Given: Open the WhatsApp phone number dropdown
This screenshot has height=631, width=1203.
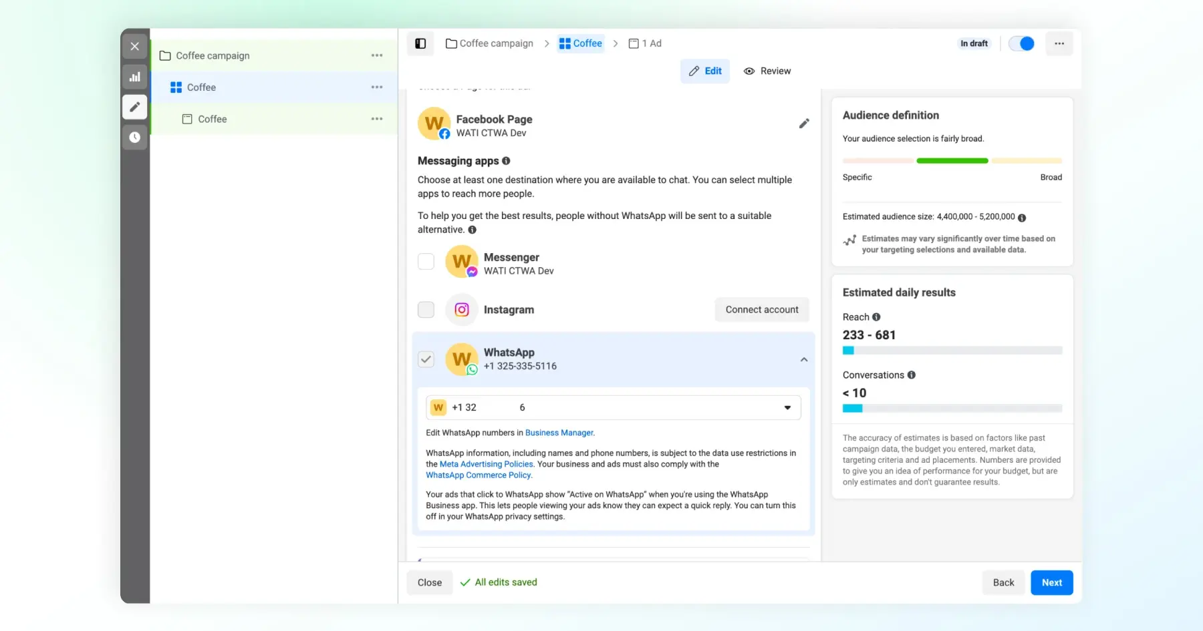Looking at the screenshot, I should 614,407.
